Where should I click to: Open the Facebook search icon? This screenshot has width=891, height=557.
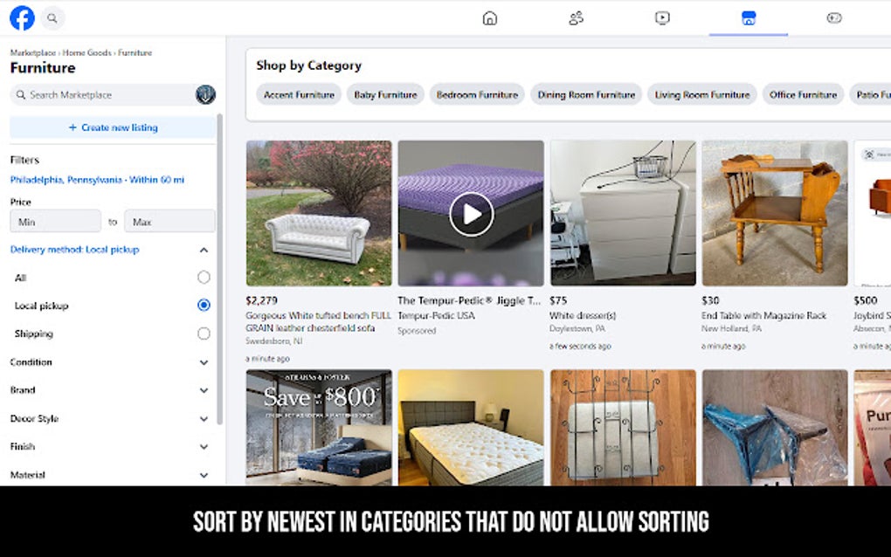pos(52,18)
